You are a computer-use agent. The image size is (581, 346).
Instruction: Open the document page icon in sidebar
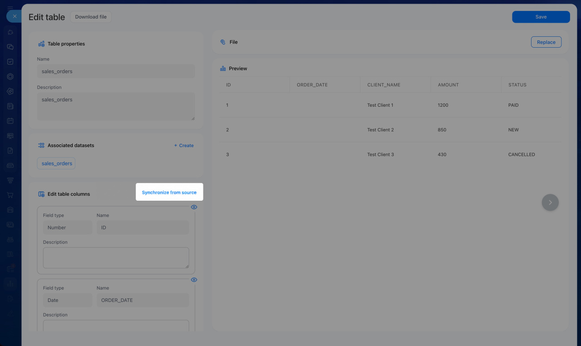10,150
